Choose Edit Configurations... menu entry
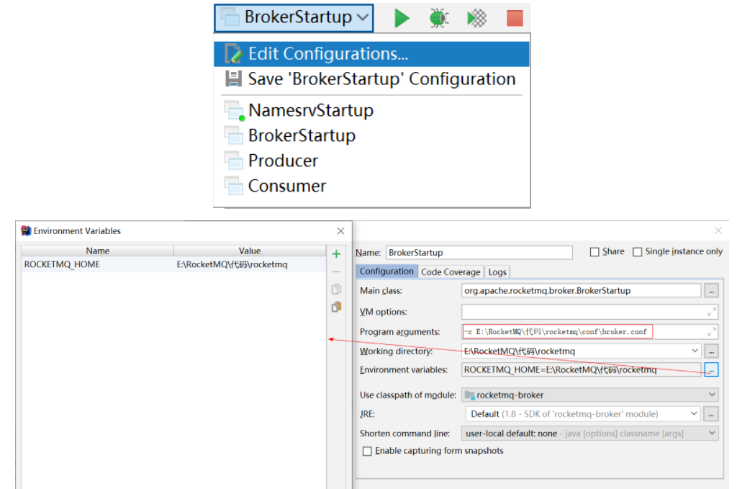The width and height of the screenshot is (737, 489). (x=371, y=53)
